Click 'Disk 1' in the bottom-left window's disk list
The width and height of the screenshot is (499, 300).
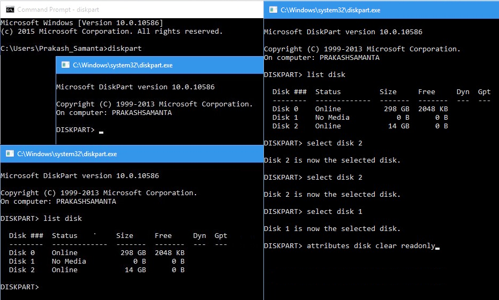(x=22, y=261)
